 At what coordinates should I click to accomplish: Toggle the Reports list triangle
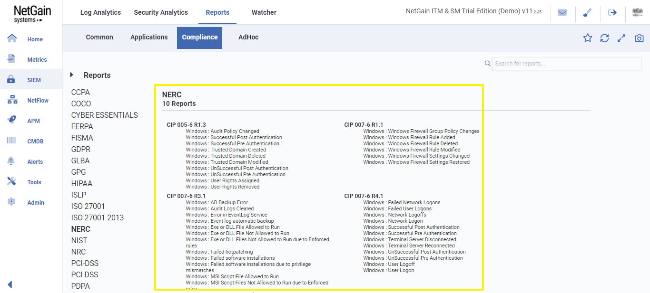[x=72, y=75]
